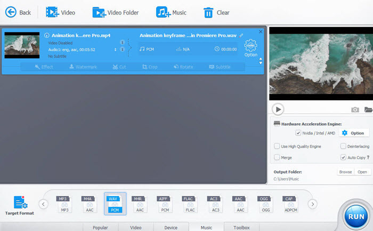Add Music file
This screenshot has width=373, height=231.
tap(171, 12)
